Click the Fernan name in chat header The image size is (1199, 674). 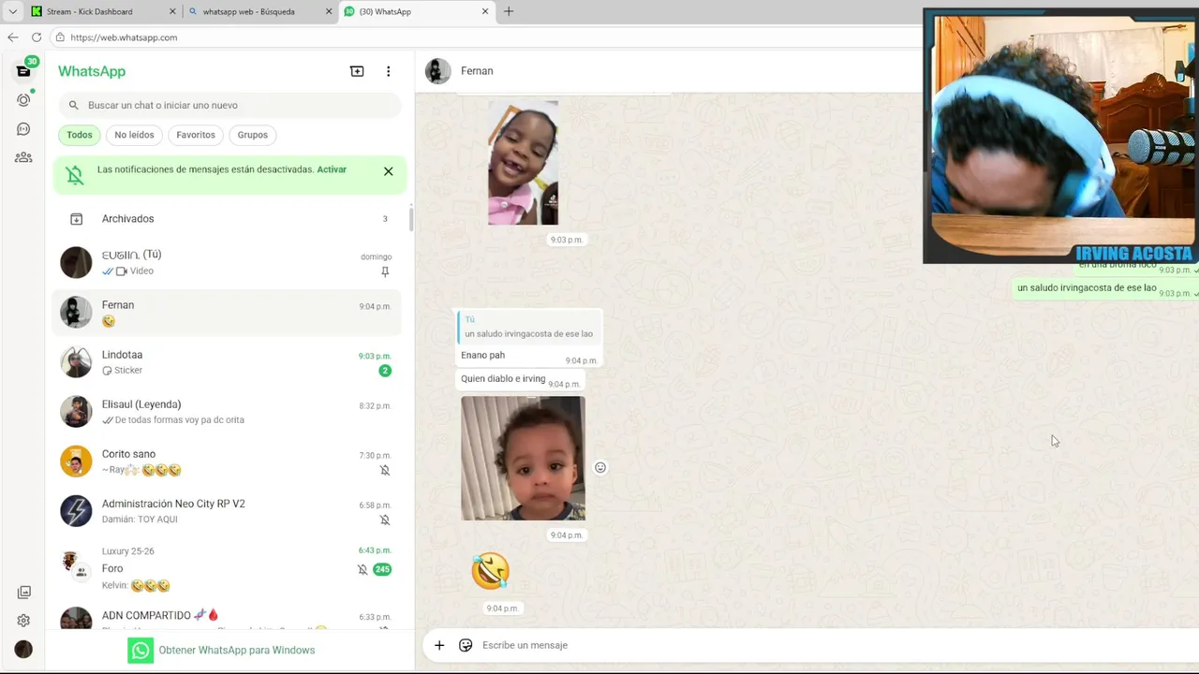[x=477, y=71]
